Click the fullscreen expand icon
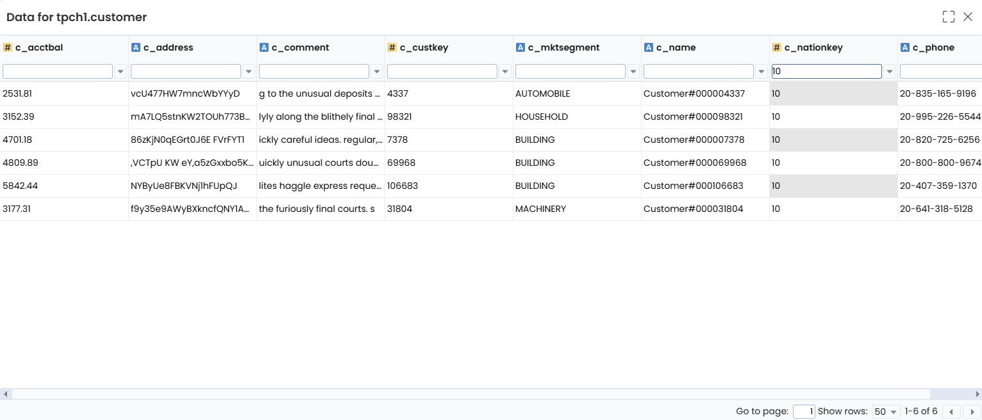This screenshot has width=982, height=420. [949, 17]
